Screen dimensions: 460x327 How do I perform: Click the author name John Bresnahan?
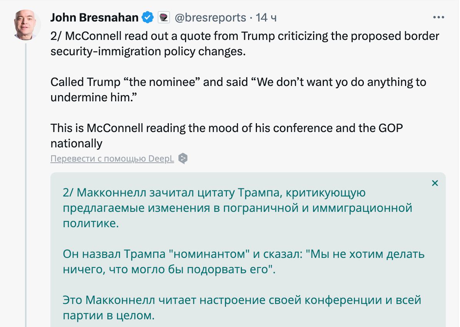[x=94, y=18]
